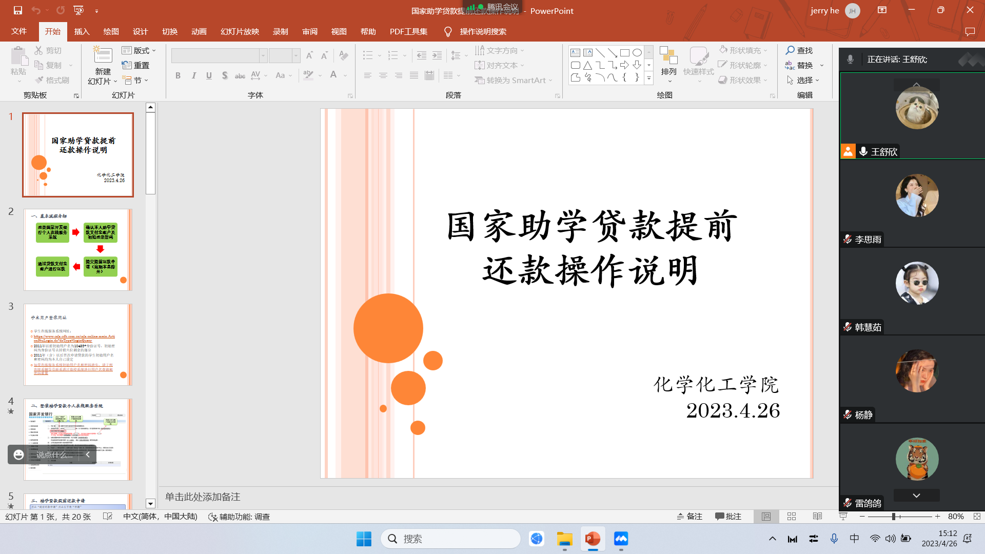Toggle the Comments pane in status bar

(728, 517)
